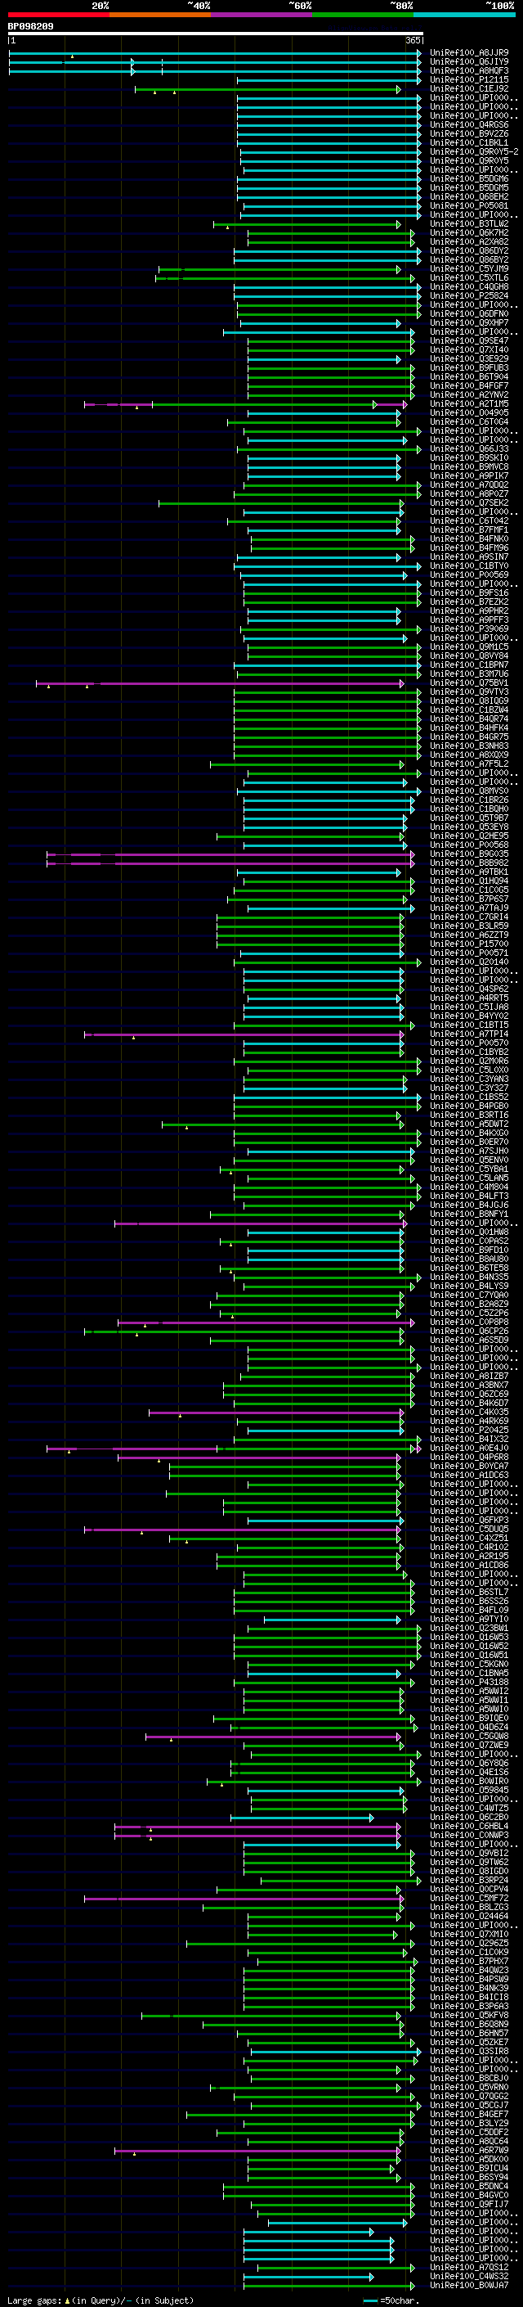Viewport: 523px width, 2307px height.
Task: Select the UniRef100_B3RP24 label
Action: point(469,1880)
